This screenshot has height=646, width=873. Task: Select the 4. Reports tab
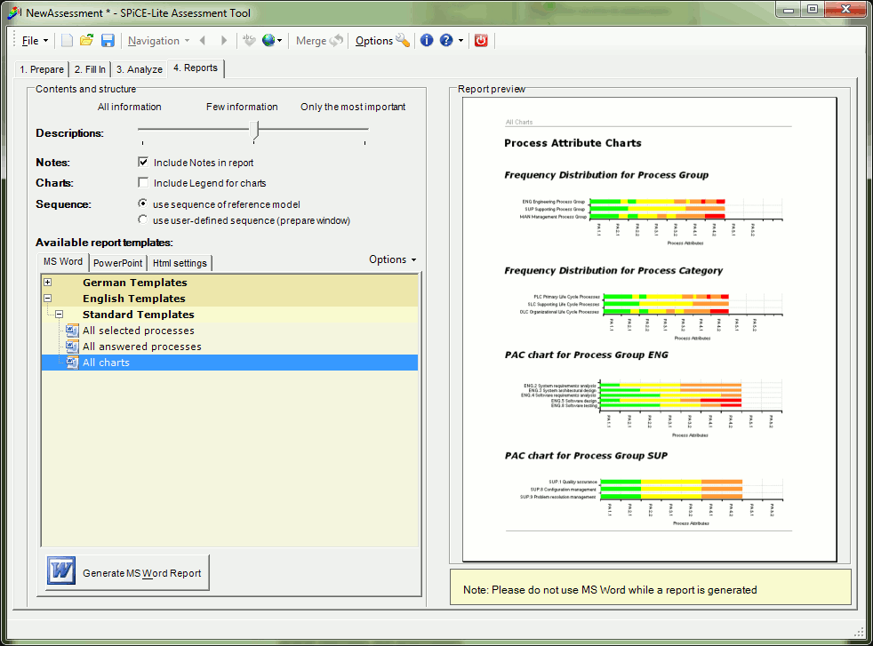pos(196,68)
